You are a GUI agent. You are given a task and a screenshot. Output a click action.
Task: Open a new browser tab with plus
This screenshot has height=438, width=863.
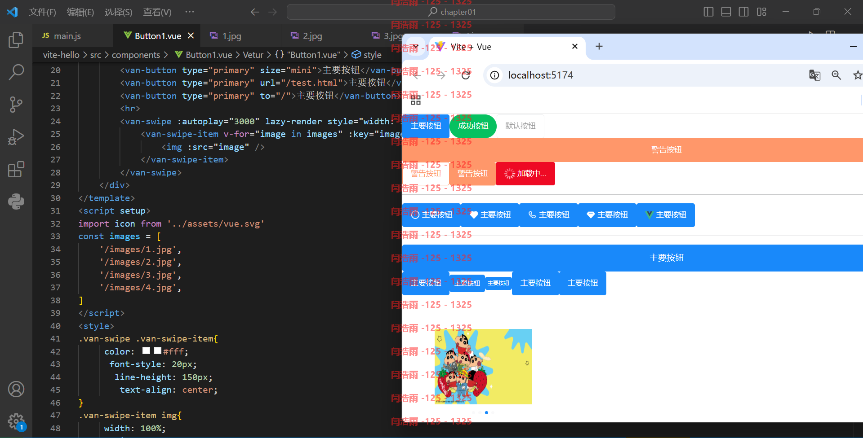[x=599, y=46]
